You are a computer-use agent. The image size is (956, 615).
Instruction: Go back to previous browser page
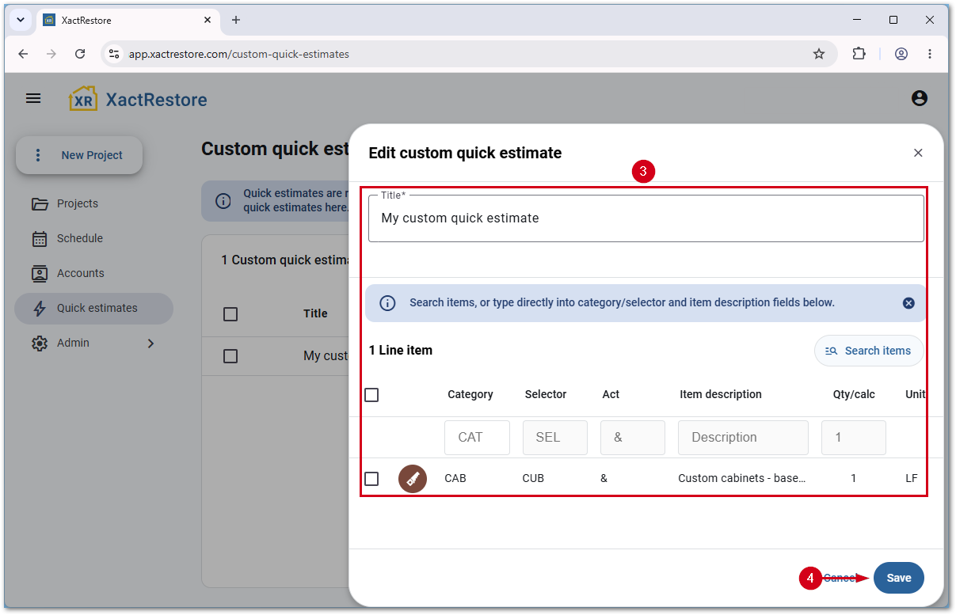tap(23, 54)
